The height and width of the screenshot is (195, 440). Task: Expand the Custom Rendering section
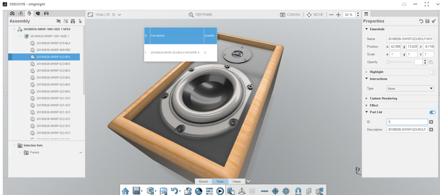(x=381, y=98)
